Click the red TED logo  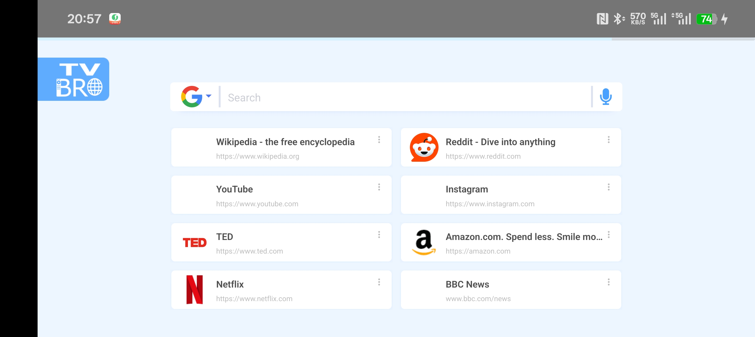click(x=195, y=242)
